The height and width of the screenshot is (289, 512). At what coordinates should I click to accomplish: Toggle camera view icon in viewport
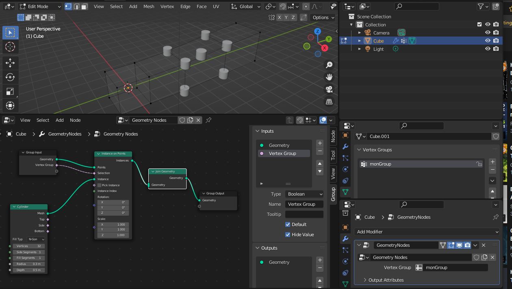tap(329, 89)
